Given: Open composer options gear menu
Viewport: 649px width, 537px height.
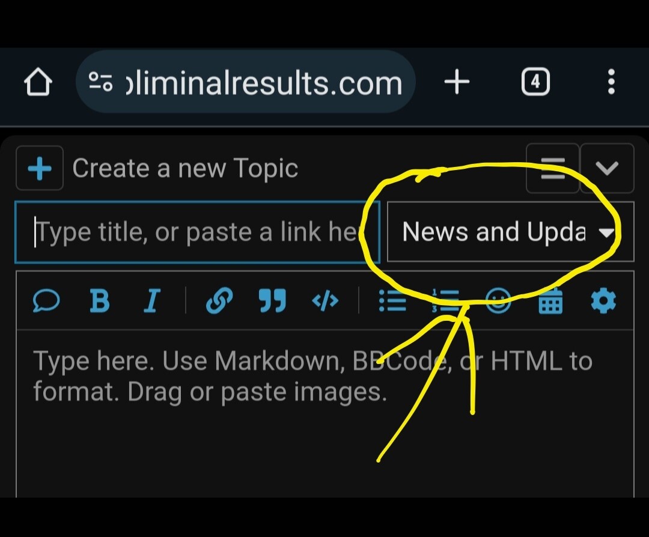Looking at the screenshot, I should click(x=603, y=300).
